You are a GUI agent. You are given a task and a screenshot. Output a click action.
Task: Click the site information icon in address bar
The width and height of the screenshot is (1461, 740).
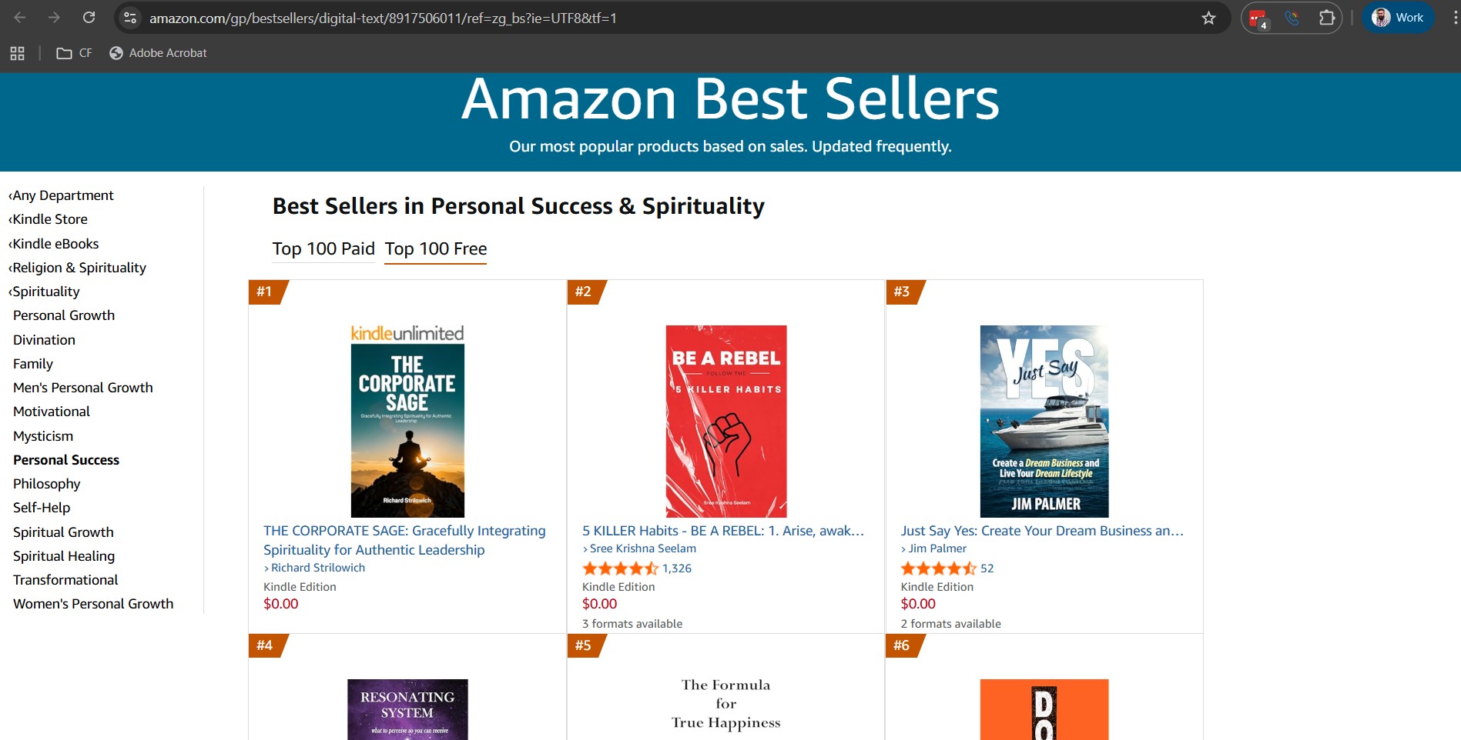[x=130, y=18]
